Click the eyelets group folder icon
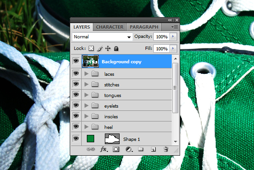254x170 pixels. (x=95, y=106)
